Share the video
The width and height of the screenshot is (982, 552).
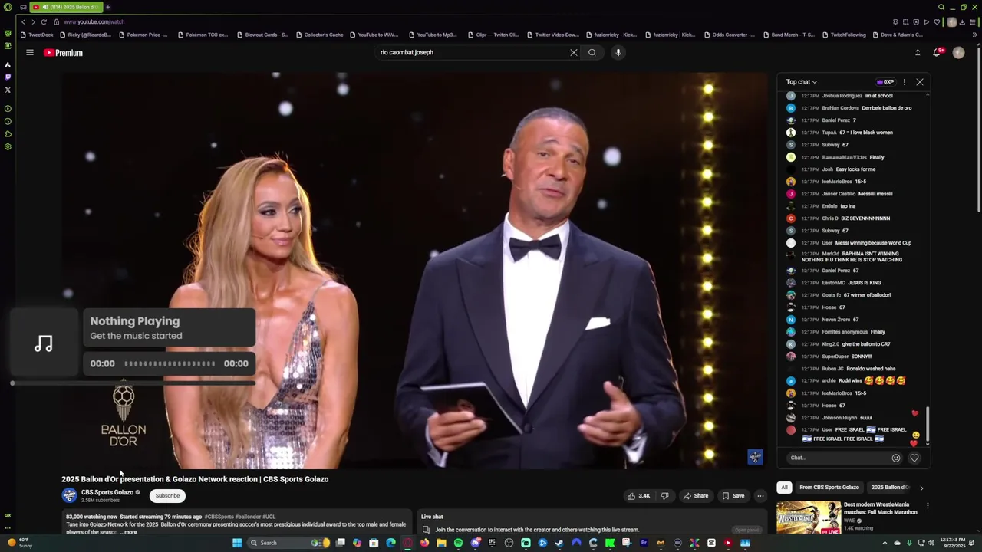tap(696, 496)
